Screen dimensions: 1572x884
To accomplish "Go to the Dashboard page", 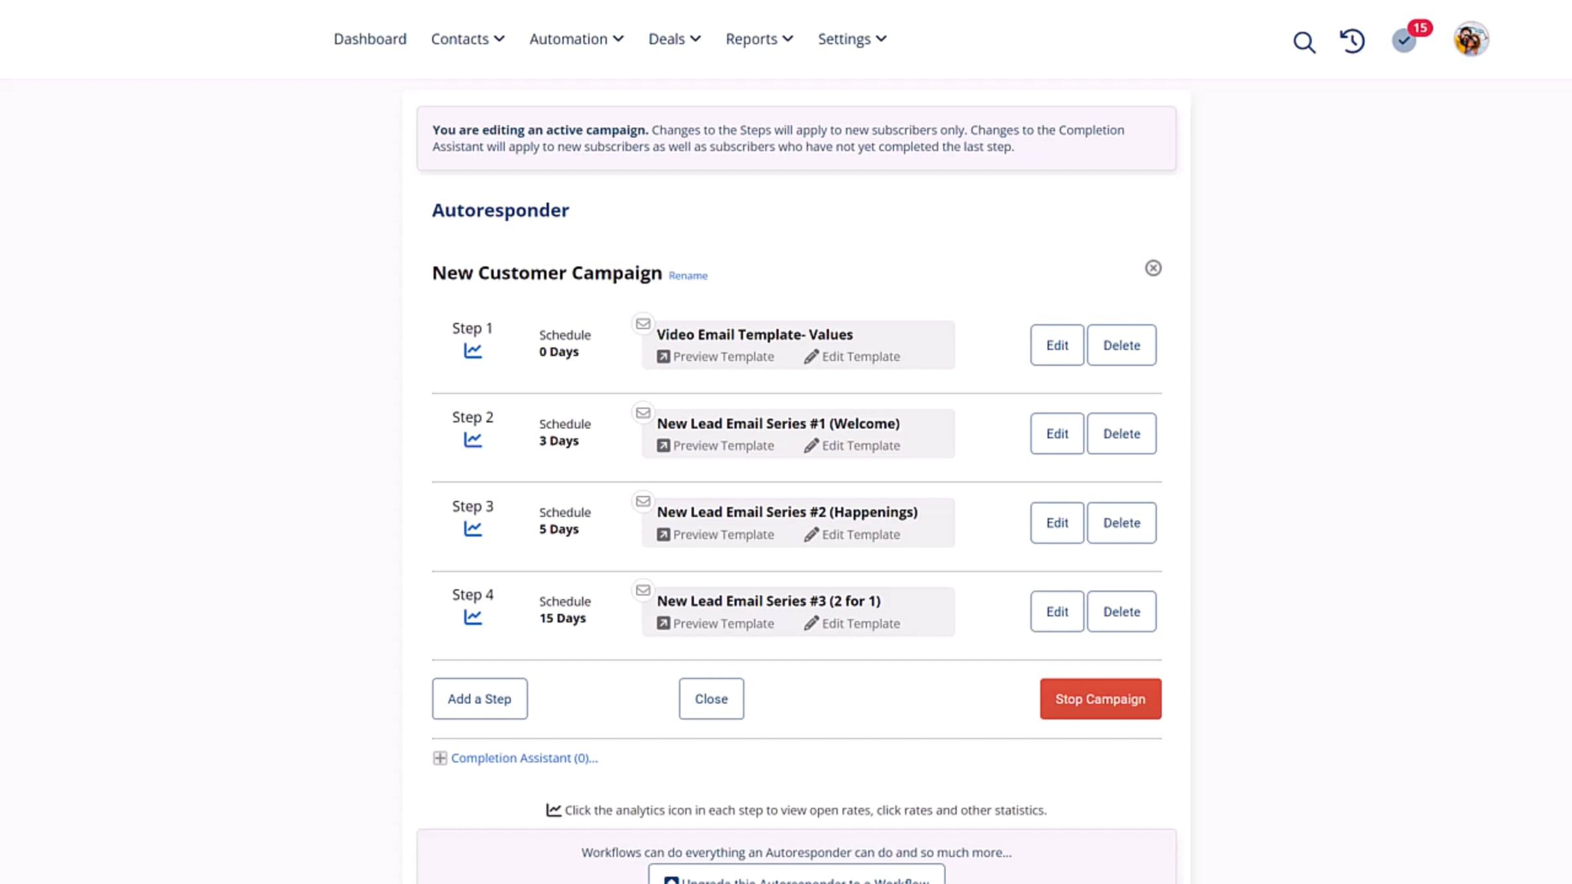I will click(370, 39).
